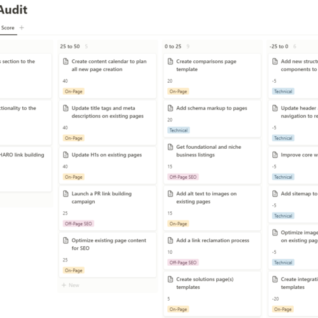Open the Score view tab
This screenshot has height=318, width=318.
(x=8, y=28)
